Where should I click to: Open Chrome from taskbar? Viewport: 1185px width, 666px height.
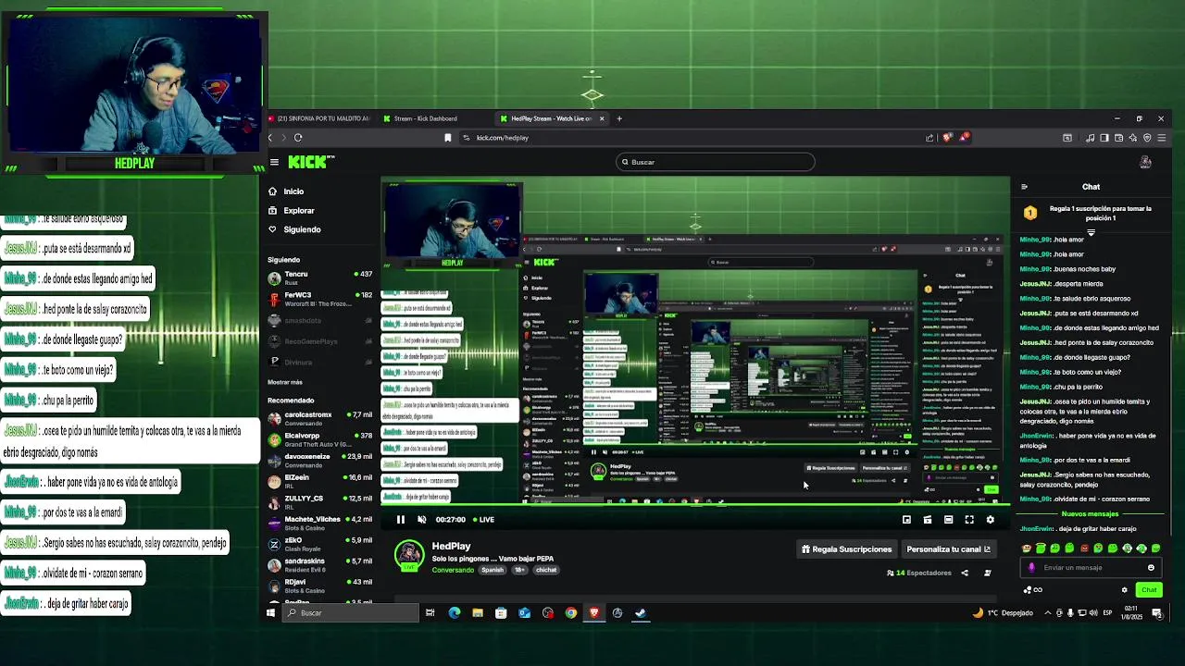(x=571, y=612)
